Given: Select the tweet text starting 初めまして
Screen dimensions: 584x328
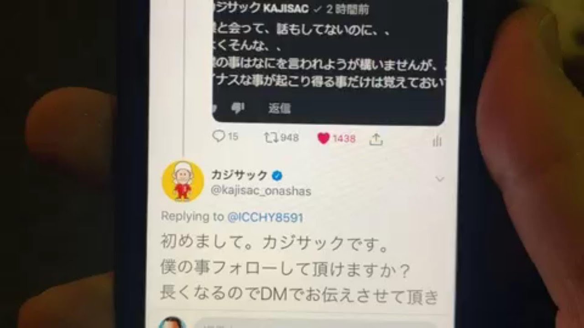Looking at the screenshot, I should 299,269.
